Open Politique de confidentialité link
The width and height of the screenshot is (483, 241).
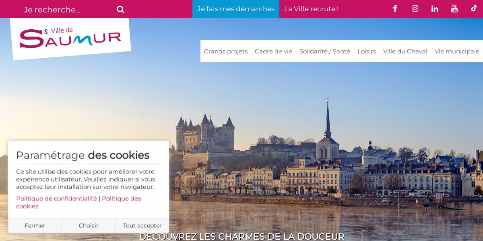point(56,198)
